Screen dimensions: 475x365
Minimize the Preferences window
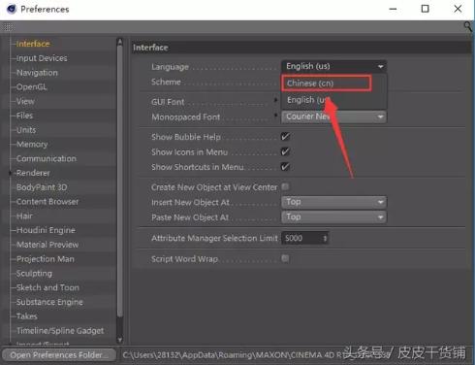(x=393, y=9)
